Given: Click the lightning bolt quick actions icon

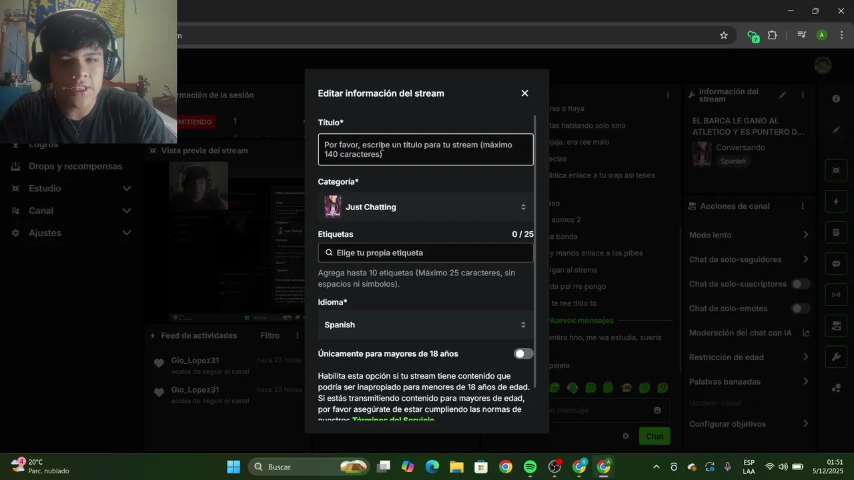Looking at the screenshot, I should coord(836,201).
